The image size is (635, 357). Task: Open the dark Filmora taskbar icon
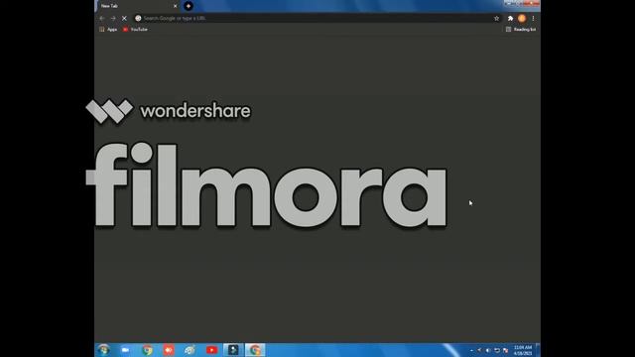tap(233, 350)
